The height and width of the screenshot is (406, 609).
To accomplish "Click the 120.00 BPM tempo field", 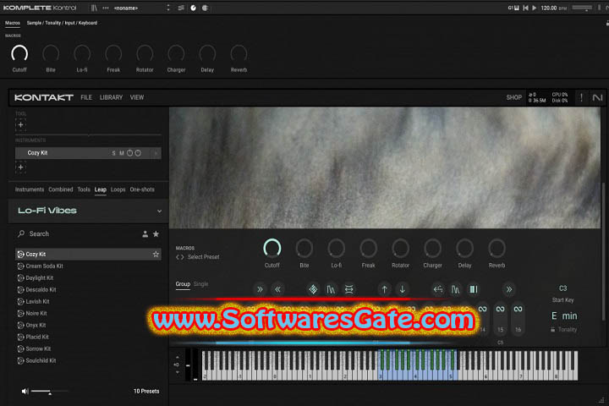I will click(549, 8).
